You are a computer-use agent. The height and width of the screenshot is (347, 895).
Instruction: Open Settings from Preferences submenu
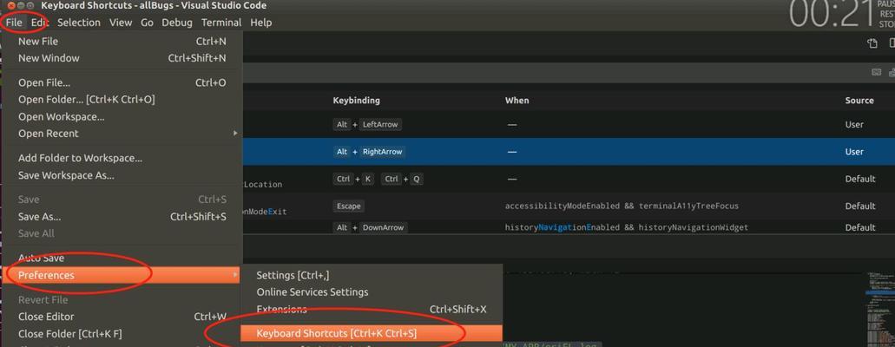pos(372,275)
